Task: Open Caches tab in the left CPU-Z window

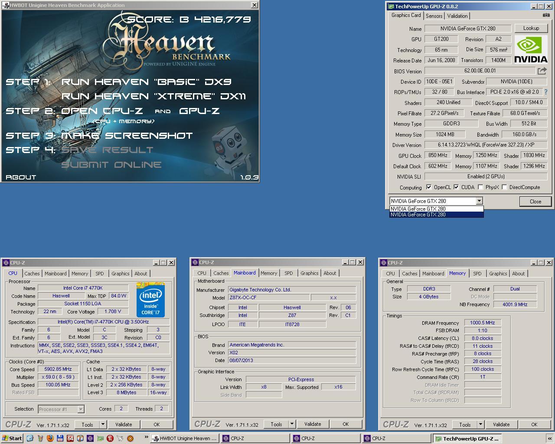Action: (x=32, y=274)
